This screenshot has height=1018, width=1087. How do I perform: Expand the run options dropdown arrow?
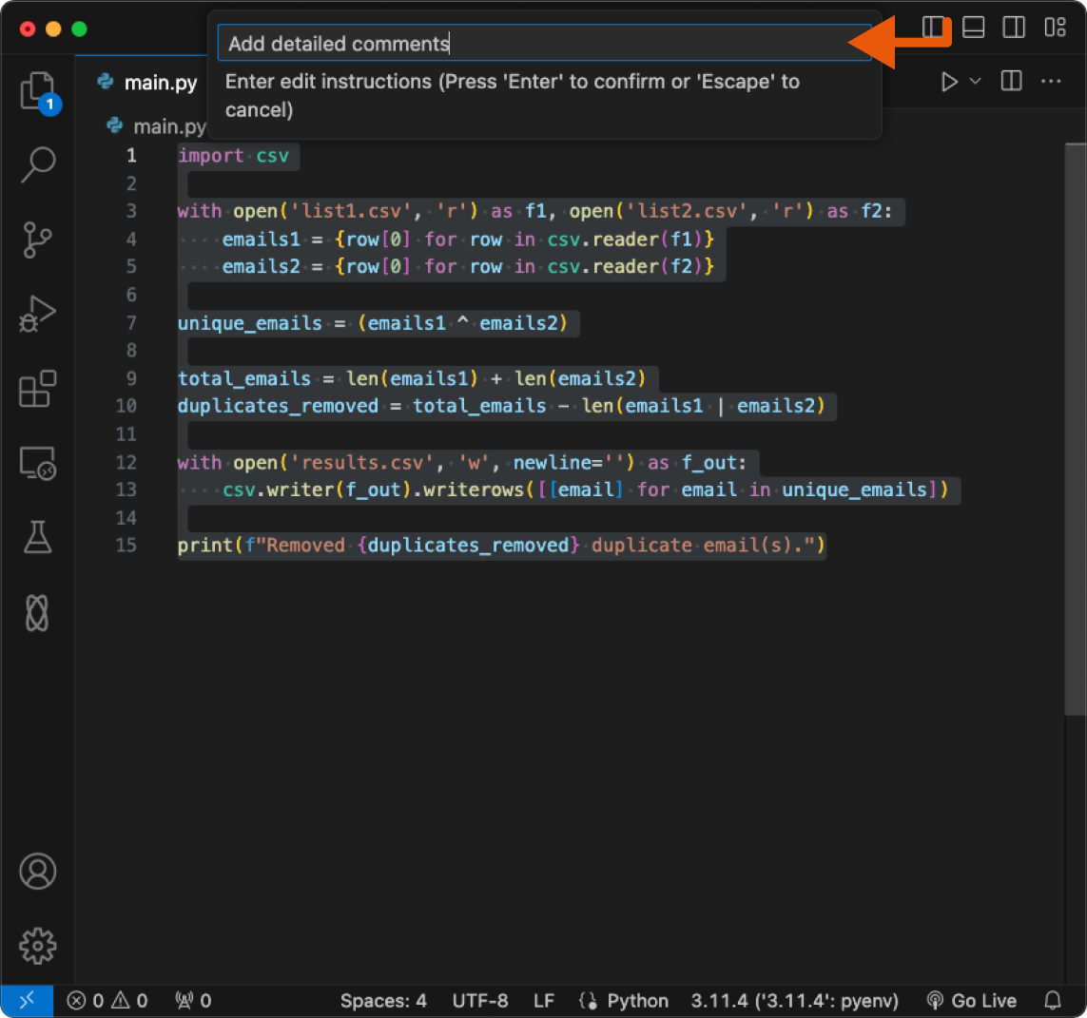[x=975, y=82]
